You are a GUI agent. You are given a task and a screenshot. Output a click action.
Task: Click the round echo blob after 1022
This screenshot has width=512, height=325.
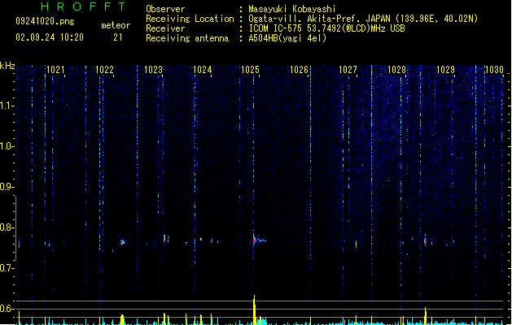click(x=122, y=242)
